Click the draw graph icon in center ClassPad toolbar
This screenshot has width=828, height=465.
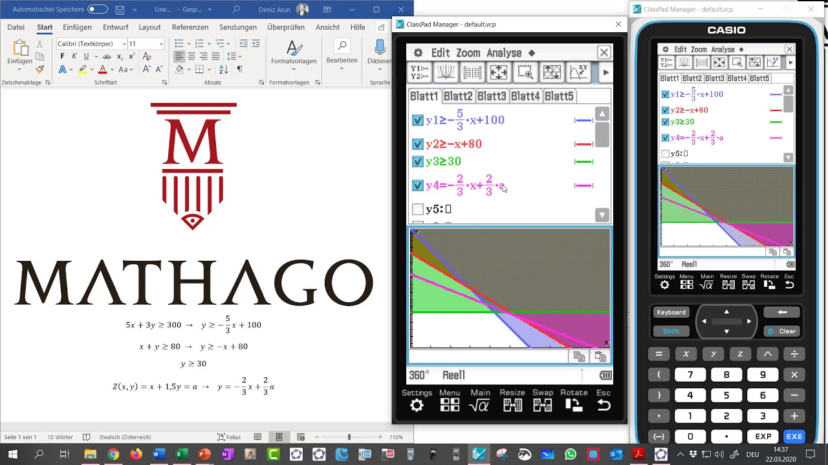pos(446,72)
